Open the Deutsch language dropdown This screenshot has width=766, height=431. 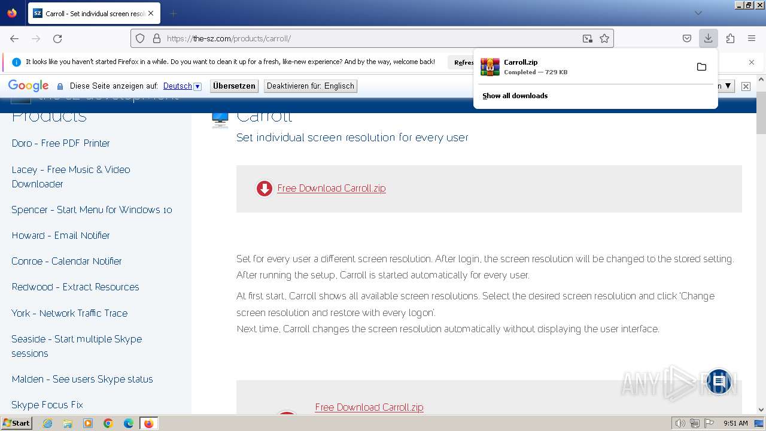click(183, 86)
